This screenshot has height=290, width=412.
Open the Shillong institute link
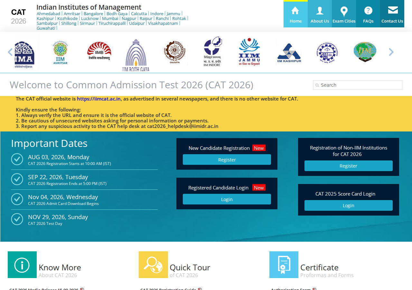[x=69, y=23]
